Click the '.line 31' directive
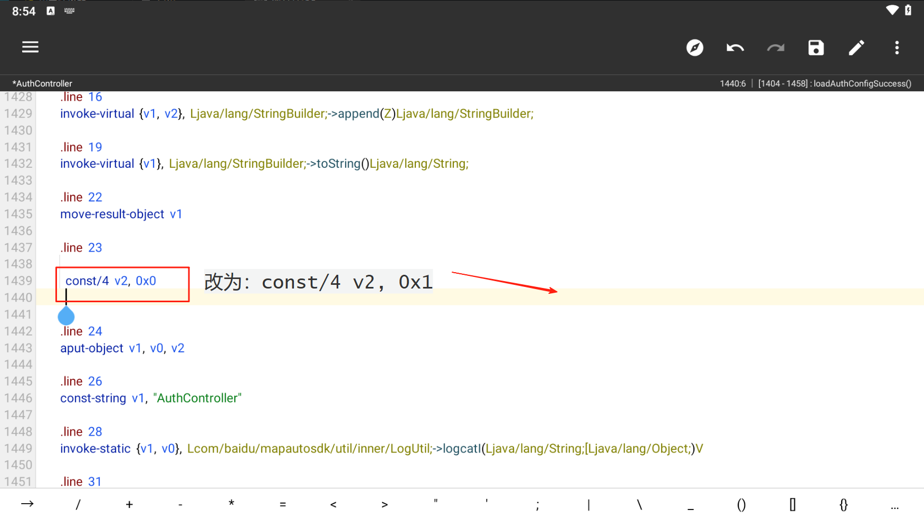Screen dimensions: 924x519 [81, 482]
